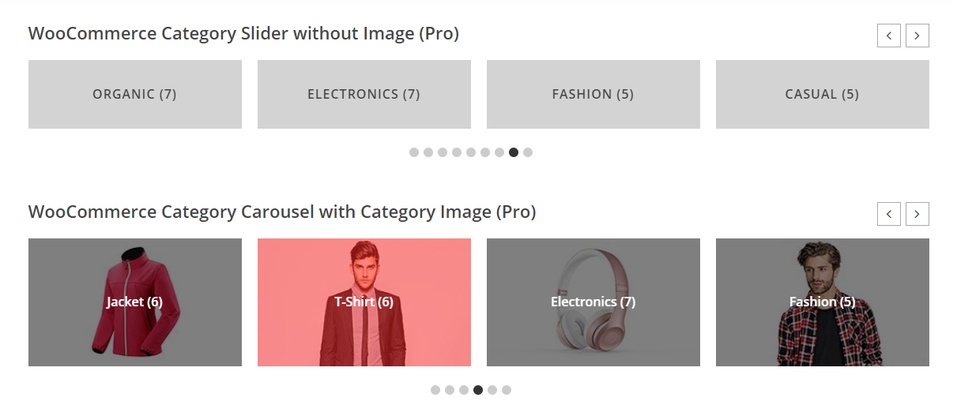957x420 pixels.
Task: Select the last pagination dot of the bottom carousel
Action: tap(507, 390)
